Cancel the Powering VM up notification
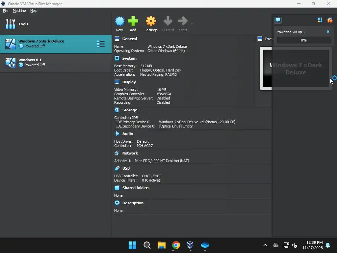This screenshot has height=253, width=337. point(328,32)
